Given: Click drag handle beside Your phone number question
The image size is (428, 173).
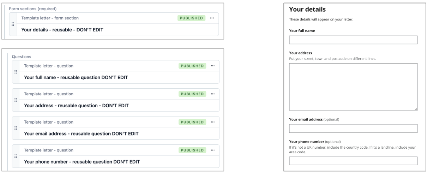Looking at the screenshot, I should tap(15, 156).
